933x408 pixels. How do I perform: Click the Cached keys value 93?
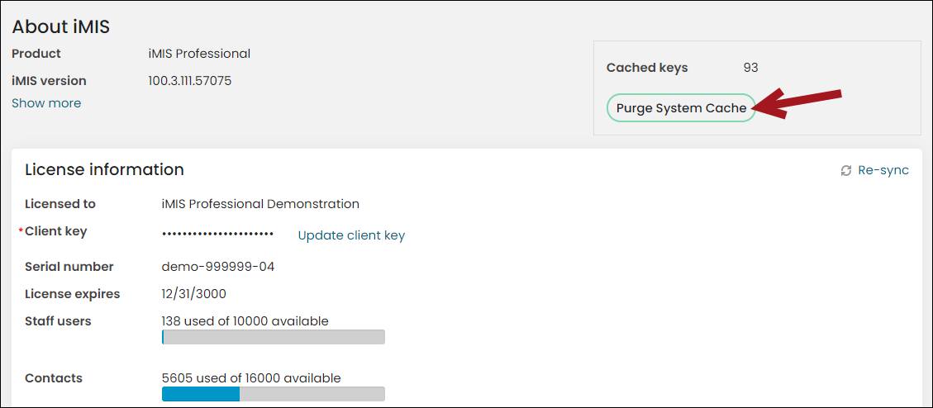[x=750, y=68]
